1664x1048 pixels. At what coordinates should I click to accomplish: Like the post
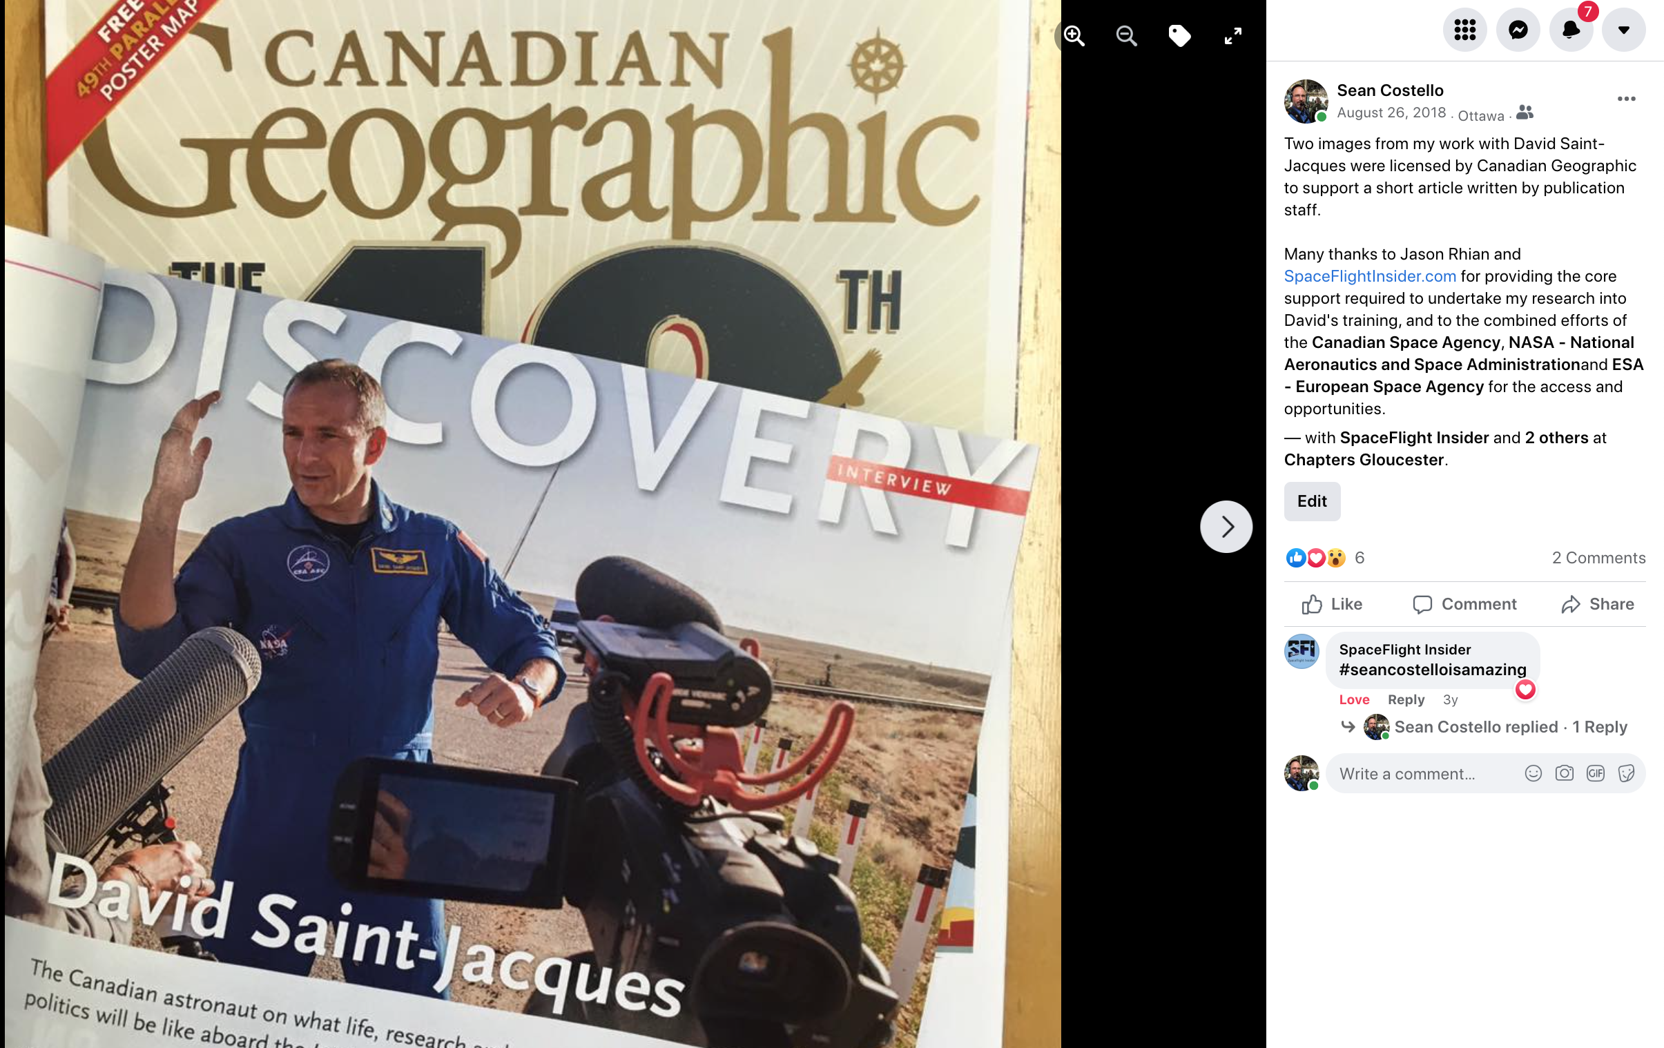tap(1332, 605)
